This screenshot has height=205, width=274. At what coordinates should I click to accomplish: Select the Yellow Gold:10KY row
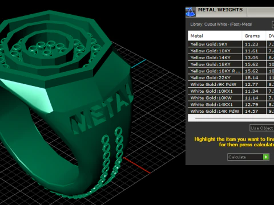tap(231, 51)
